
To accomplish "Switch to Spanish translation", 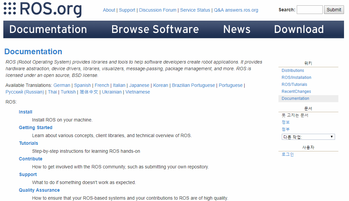I will pos(83,85).
